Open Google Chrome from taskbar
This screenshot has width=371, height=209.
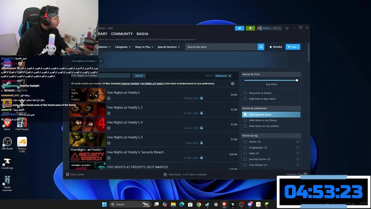tap(199, 204)
